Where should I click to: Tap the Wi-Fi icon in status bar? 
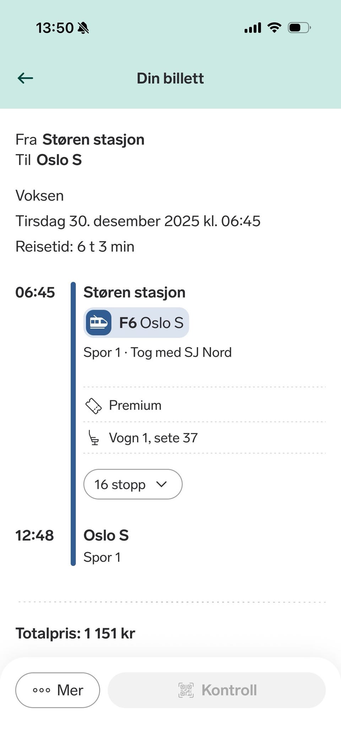pyautogui.click(x=274, y=27)
